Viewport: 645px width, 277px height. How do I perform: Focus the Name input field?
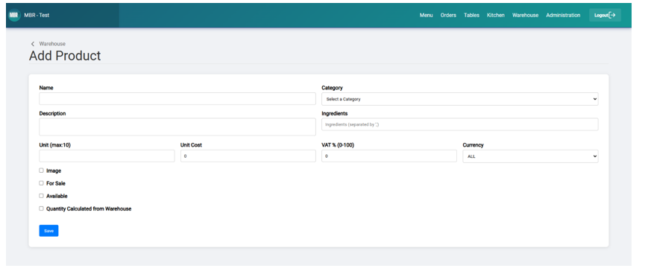point(177,98)
